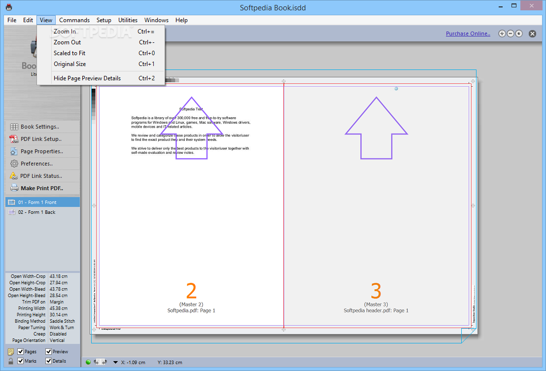Close the open View menu

(x=46, y=20)
